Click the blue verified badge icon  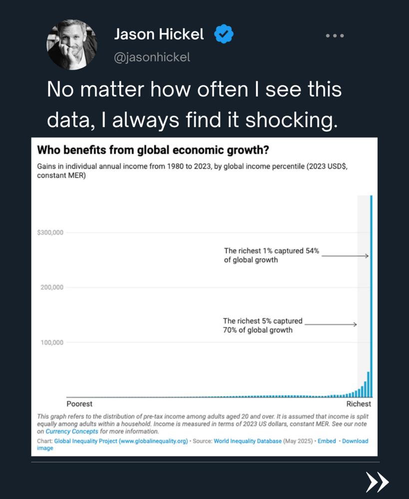tap(224, 34)
